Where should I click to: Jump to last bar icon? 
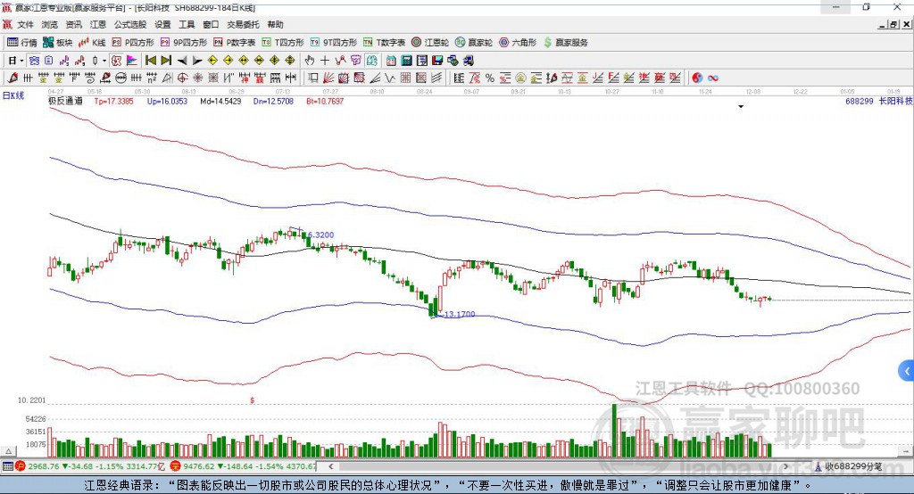(x=166, y=61)
